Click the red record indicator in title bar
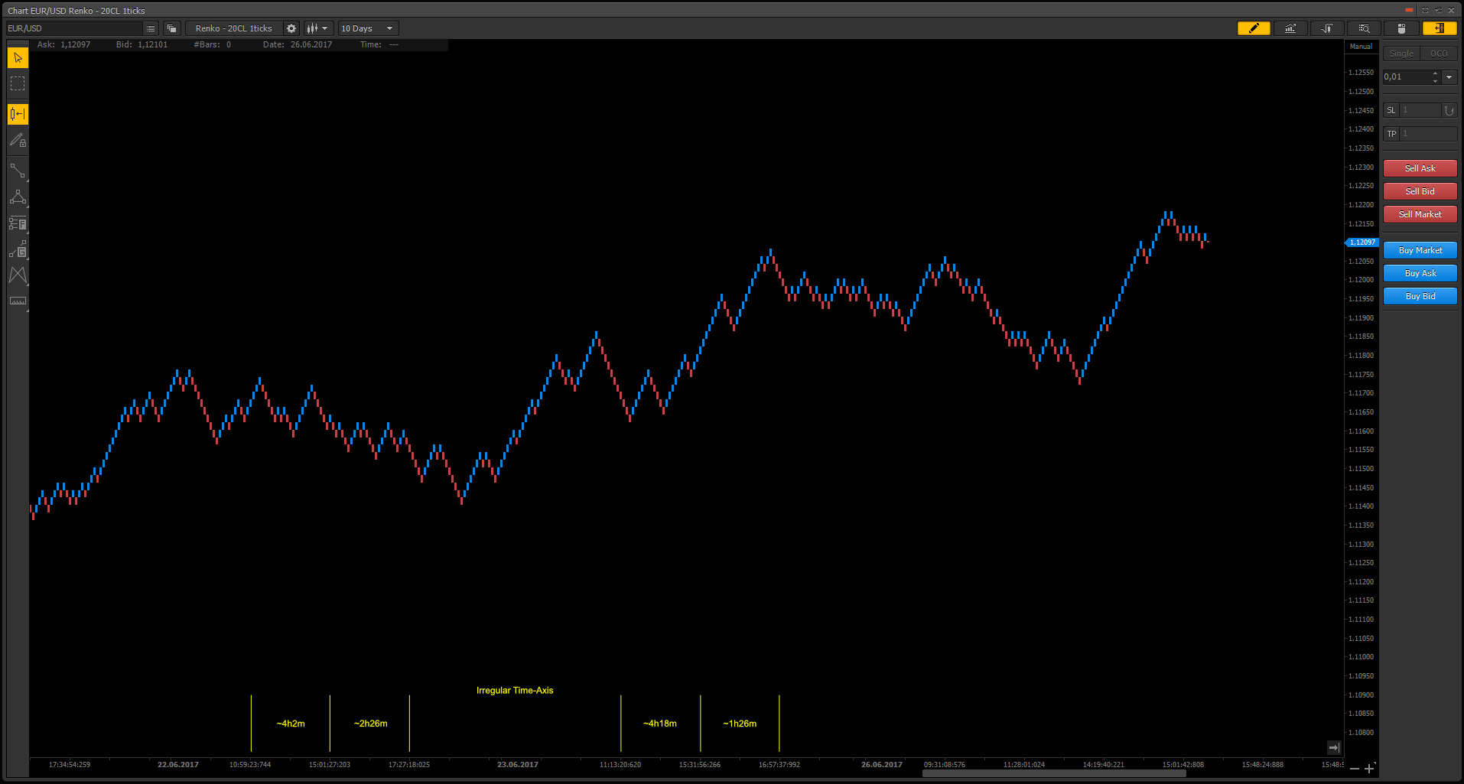This screenshot has height=784, width=1464. (x=1409, y=11)
